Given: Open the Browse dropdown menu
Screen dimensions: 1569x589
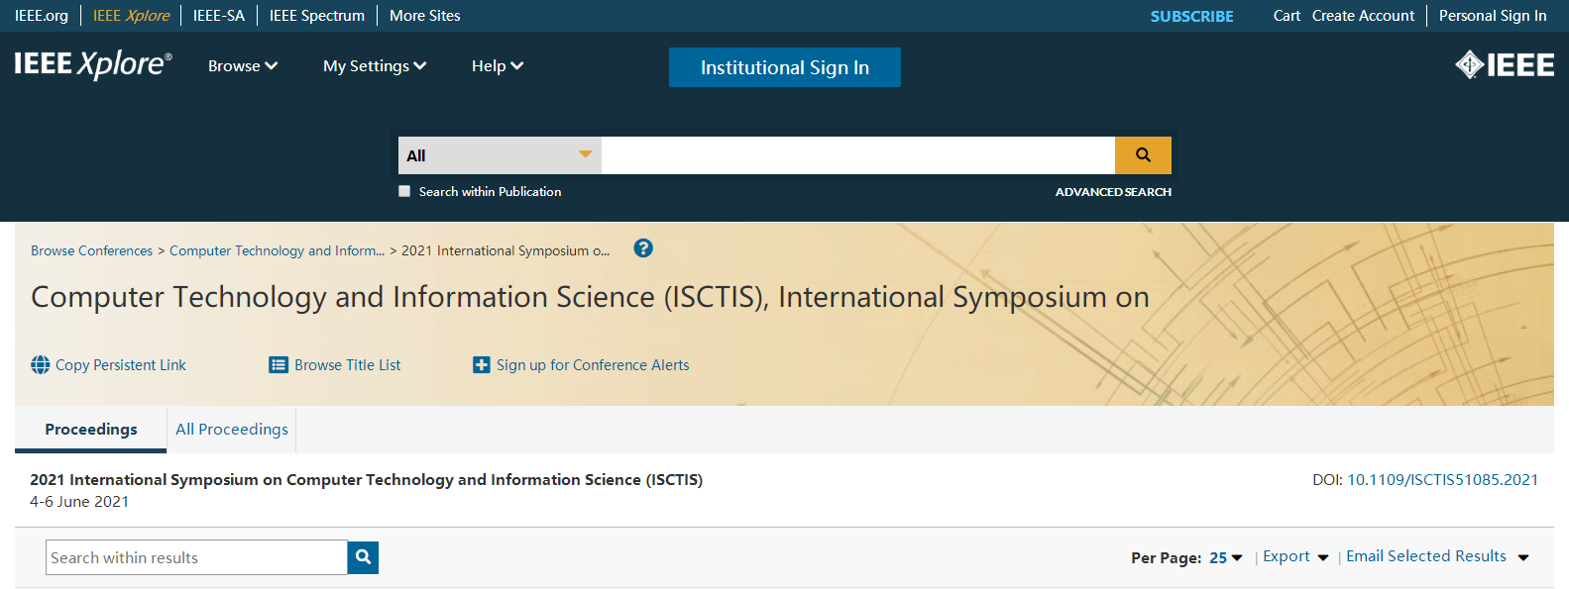Looking at the screenshot, I should [243, 66].
